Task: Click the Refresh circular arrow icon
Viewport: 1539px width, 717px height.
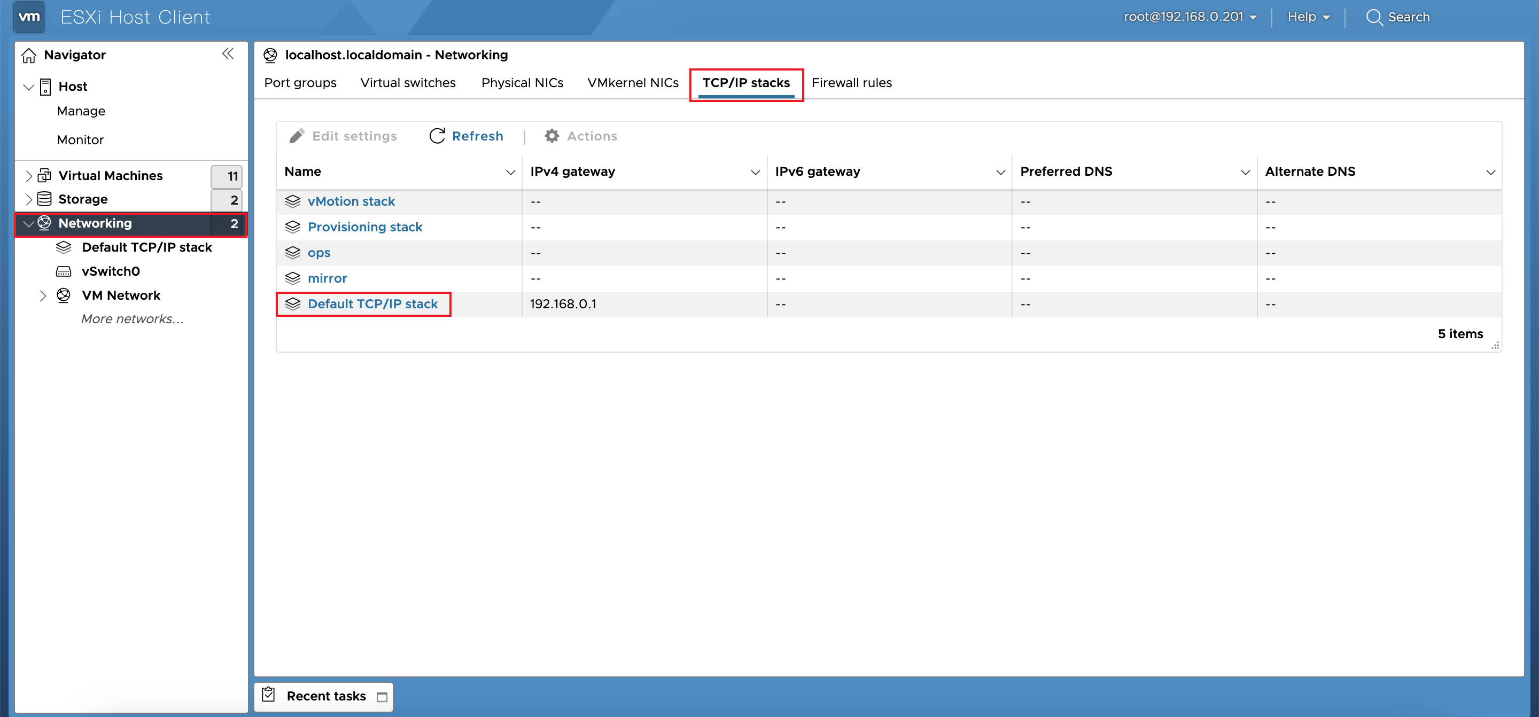Action: [x=437, y=136]
